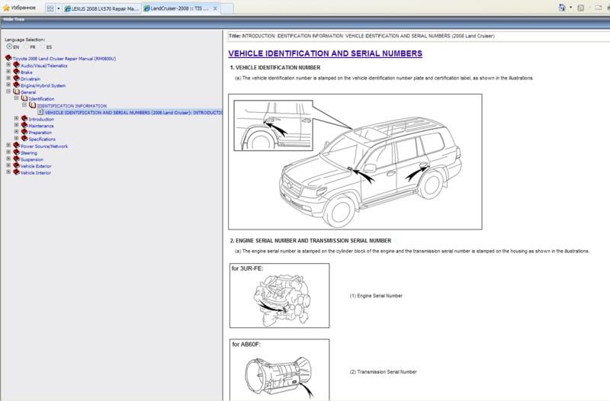
Task: Click the Drivetrain book icon
Action: point(16,79)
